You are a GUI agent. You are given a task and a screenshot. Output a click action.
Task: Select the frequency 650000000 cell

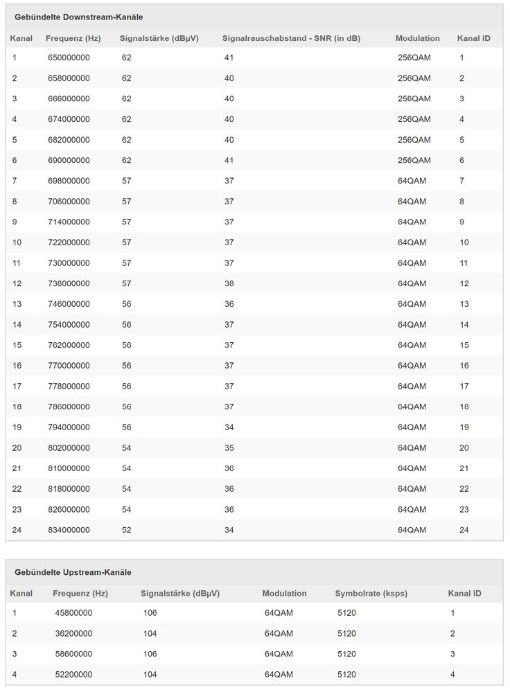coord(69,57)
